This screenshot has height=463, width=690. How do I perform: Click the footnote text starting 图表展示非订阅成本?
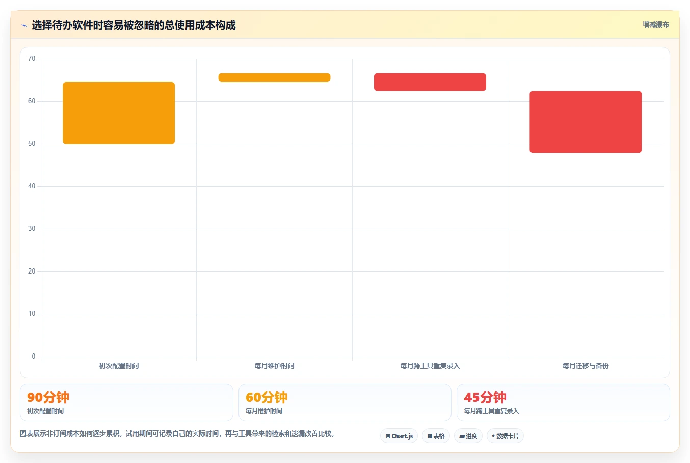pyautogui.click(x=177, y=434)
